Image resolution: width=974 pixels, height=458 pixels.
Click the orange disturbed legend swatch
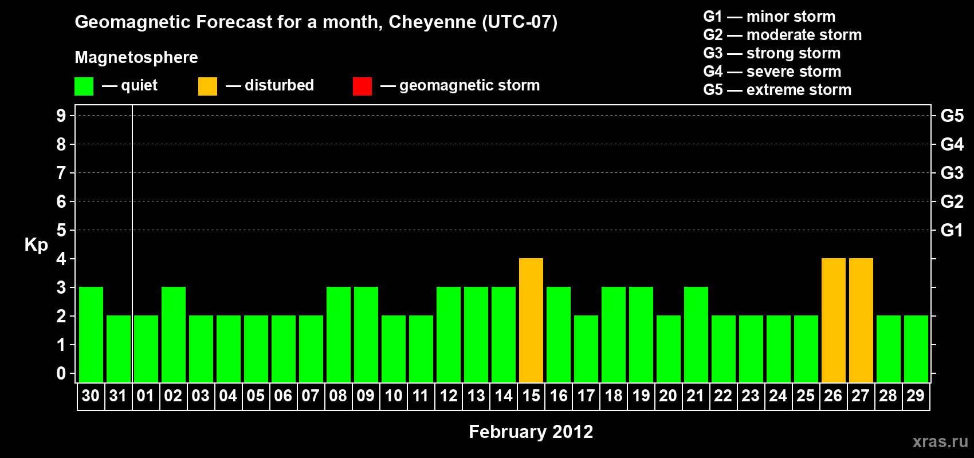point(208,86)
